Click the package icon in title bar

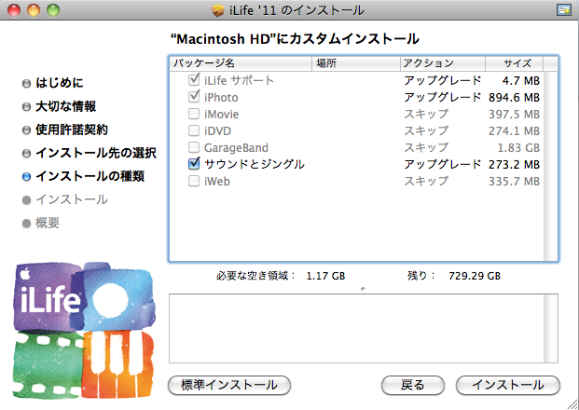coord(218,10)
